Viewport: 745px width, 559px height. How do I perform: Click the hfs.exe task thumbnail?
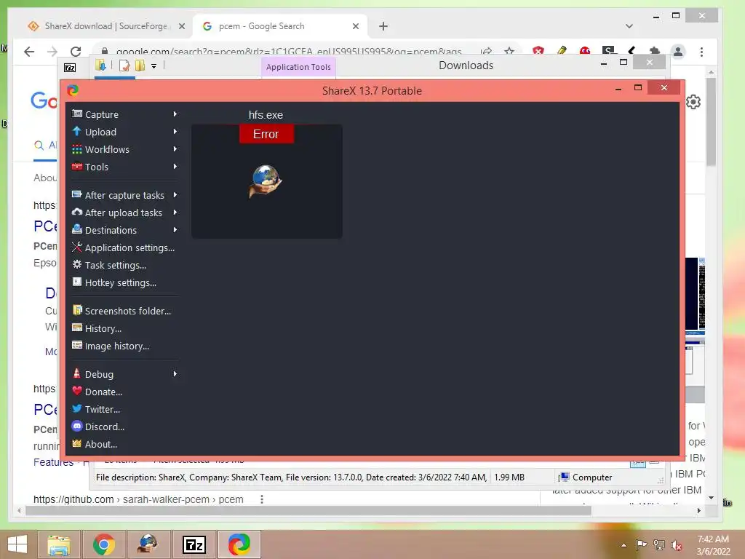coord(266,181)
